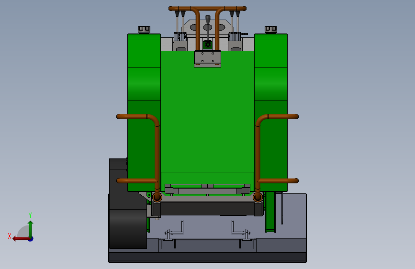
Task: Click the green Y axis arrow of the triad
Action: point(31,228)
